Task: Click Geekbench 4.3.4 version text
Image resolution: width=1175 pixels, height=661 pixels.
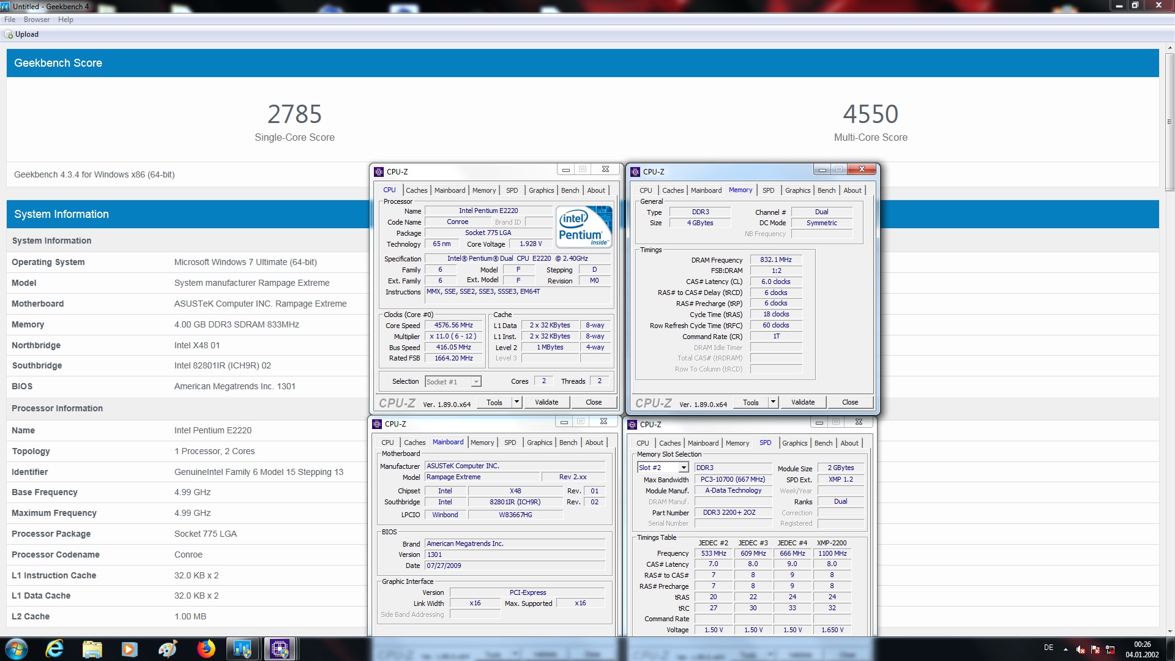Action: [x=94, y=174]
